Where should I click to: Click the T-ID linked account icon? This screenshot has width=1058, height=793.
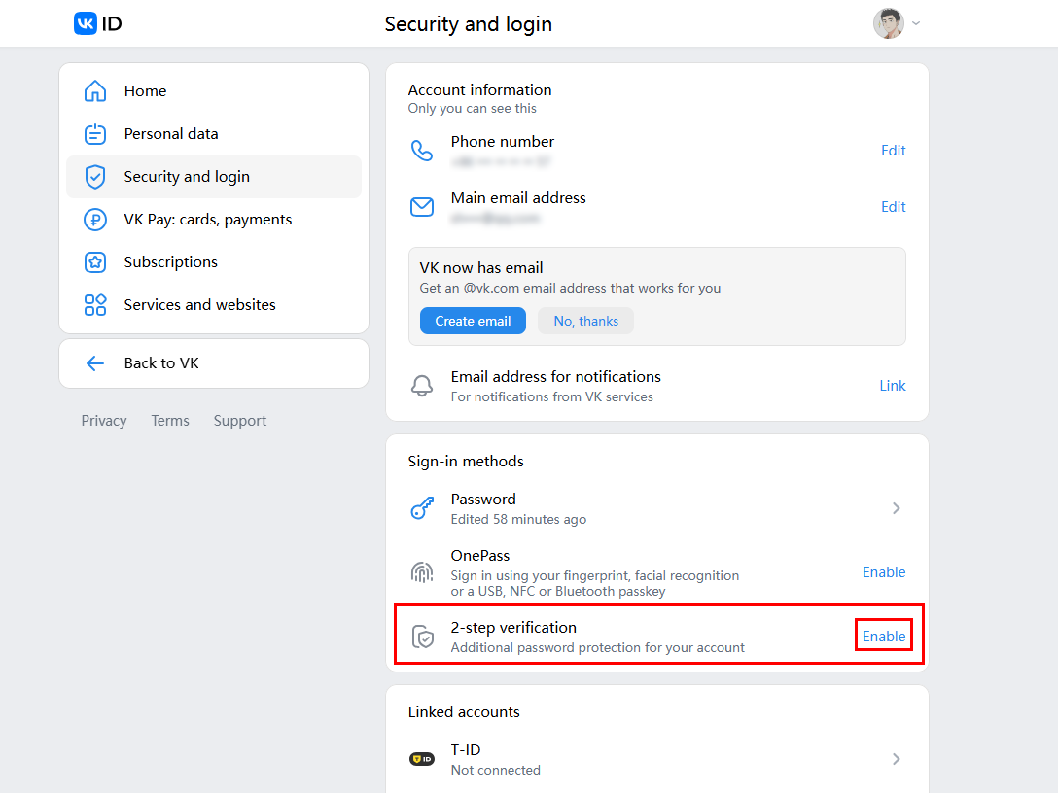(422, 759)
